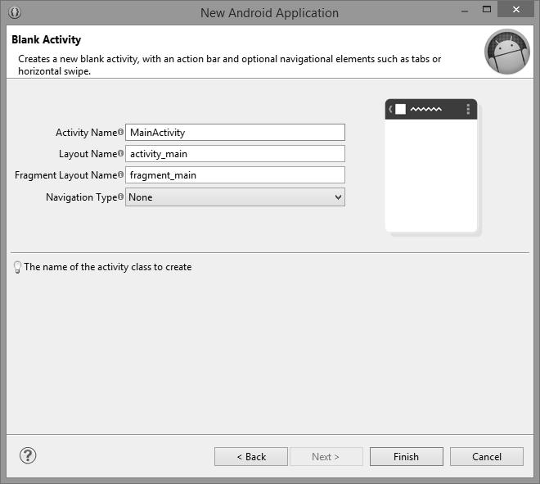Click the Eclipse window icon in title bar
This screenshot has height=484, width=540.
[x=15, y=12]
